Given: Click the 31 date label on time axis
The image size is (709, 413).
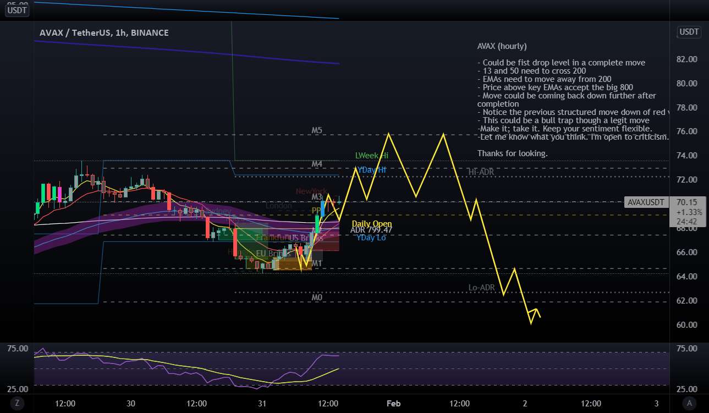Looking at the screenshot, I should click(x=262, y=404).
